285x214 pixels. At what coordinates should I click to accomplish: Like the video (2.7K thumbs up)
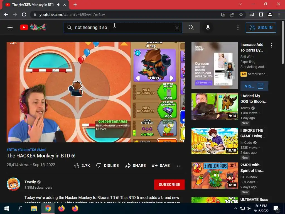(x=82, y=166)
